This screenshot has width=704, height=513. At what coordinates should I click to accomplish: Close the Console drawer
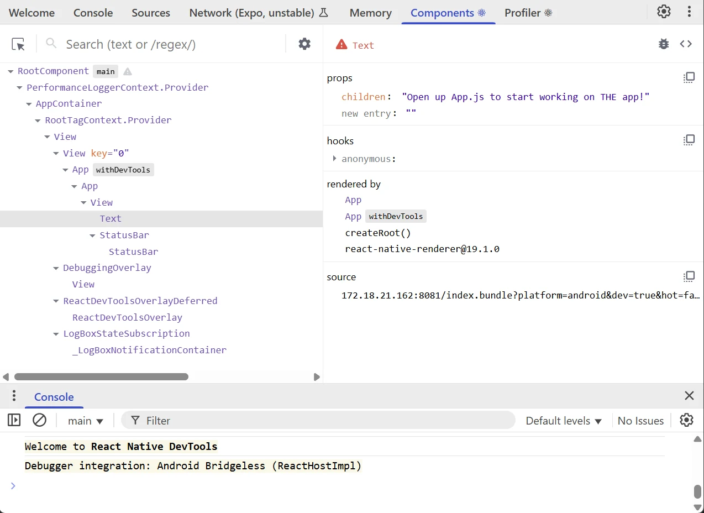pos(689,395)
